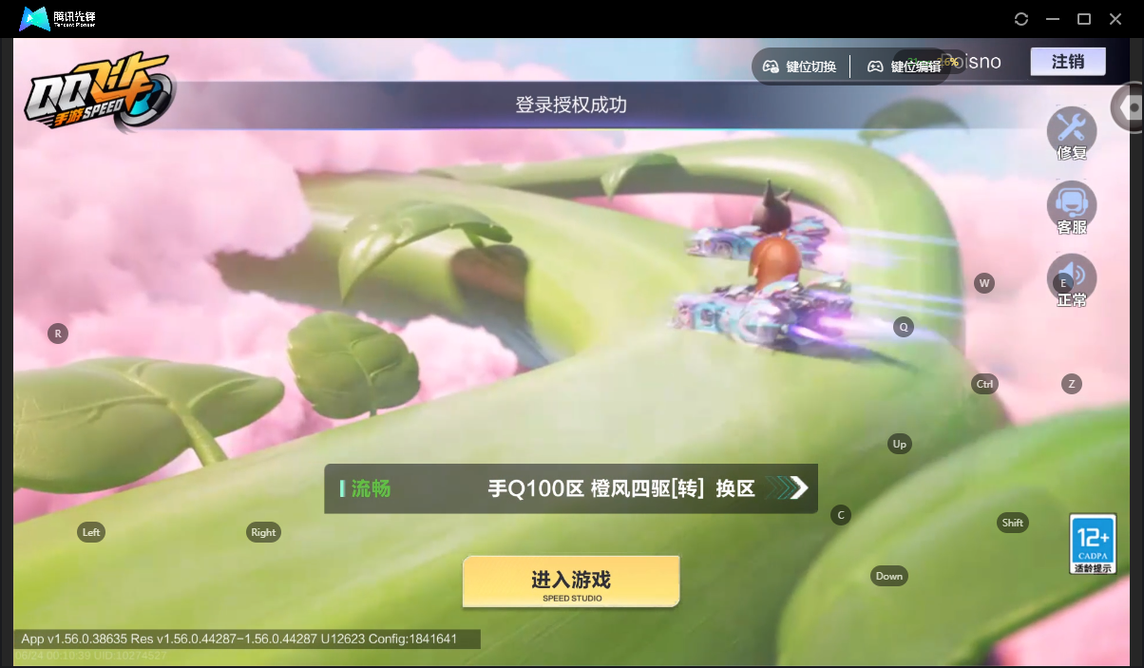Image resolution: width=1144 pixels, height=668 pixels.
Task: Click the App version info text
Action: (x=239, y=639)
